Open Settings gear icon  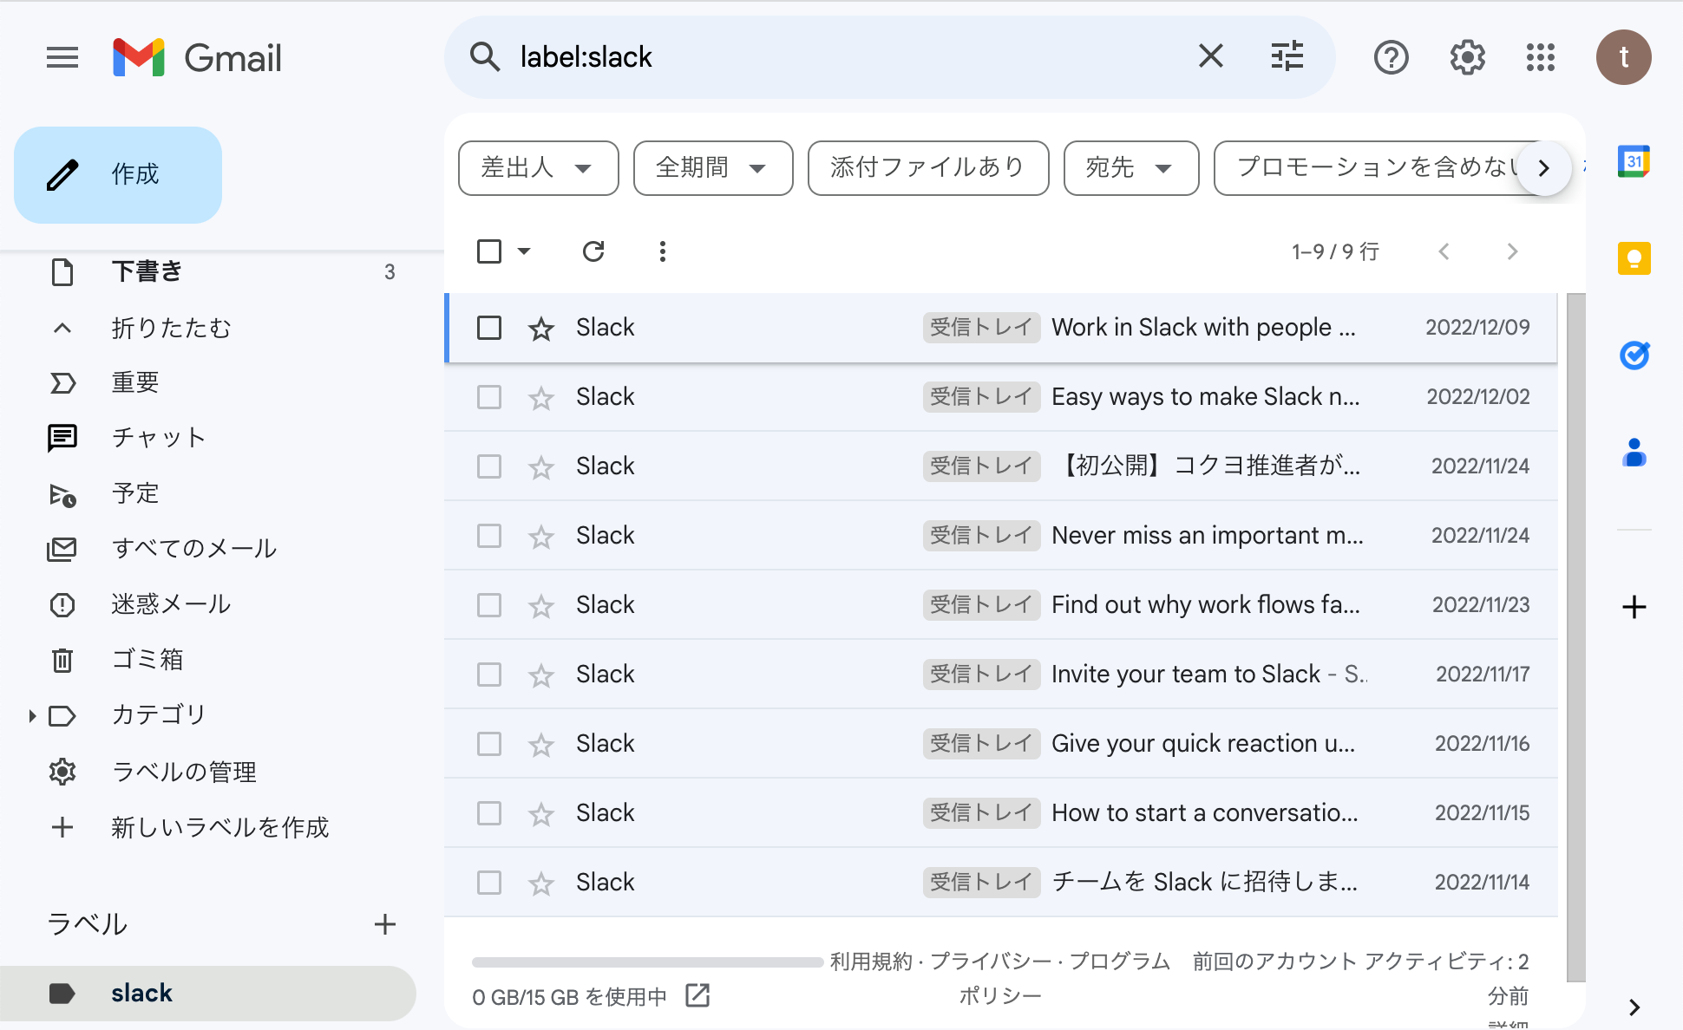[1467, 58]
